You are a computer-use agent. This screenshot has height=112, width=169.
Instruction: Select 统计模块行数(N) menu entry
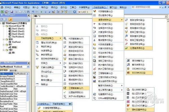pos(108,65)
